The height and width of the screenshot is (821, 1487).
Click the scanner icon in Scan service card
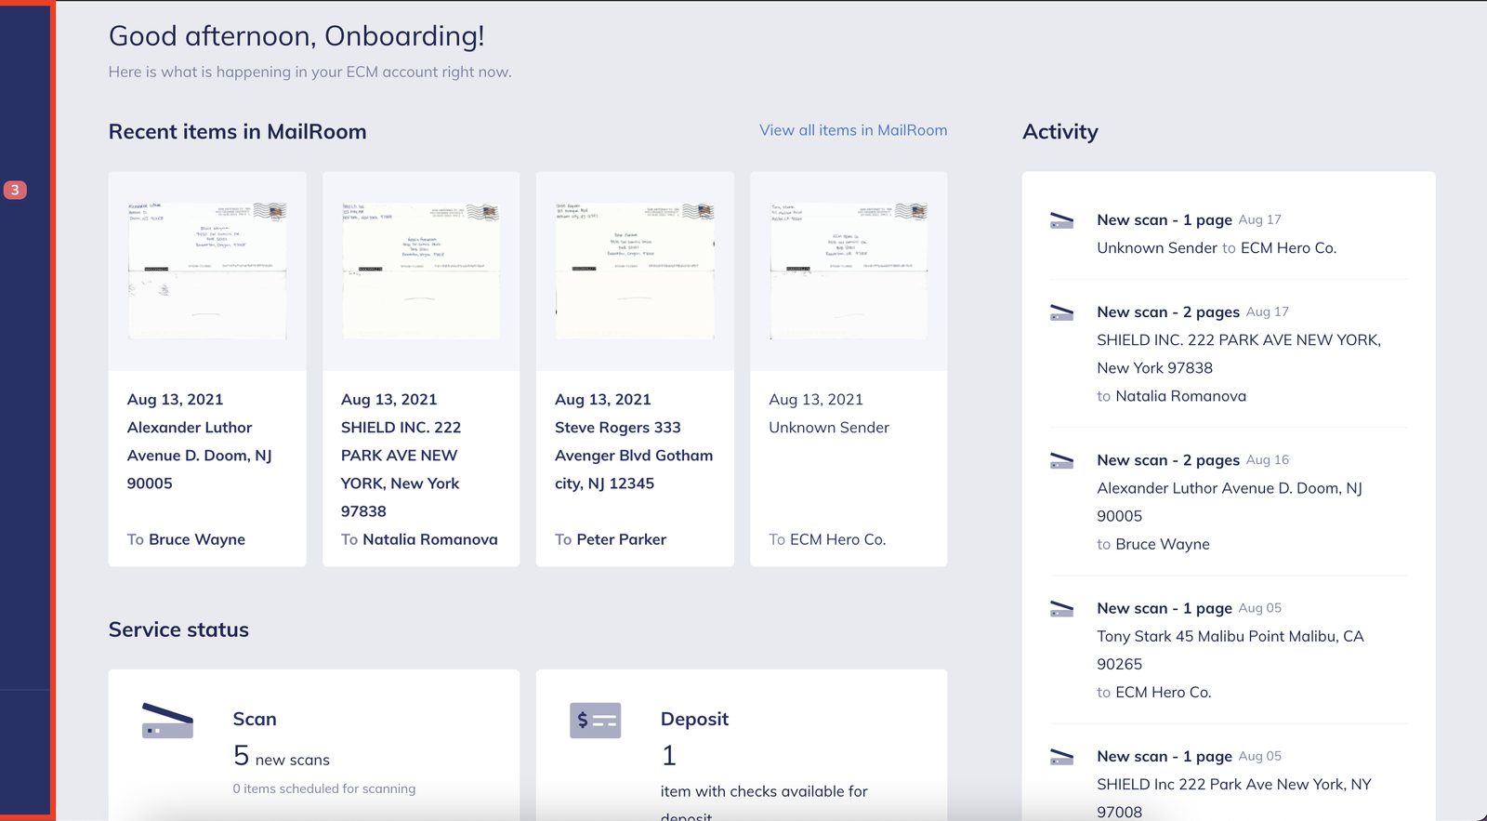[167, 721]
